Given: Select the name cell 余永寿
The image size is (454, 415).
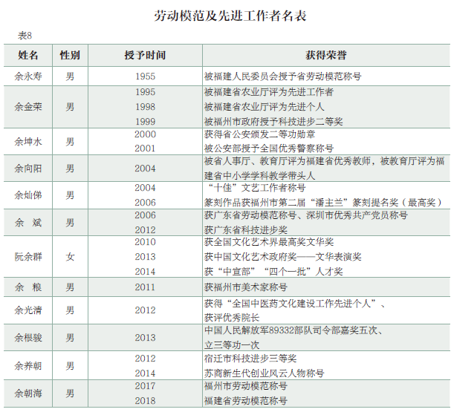Looking at the screenshot, I should 28,76.
